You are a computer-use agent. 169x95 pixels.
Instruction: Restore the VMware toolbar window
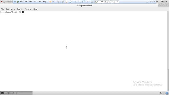pos(151,2)
